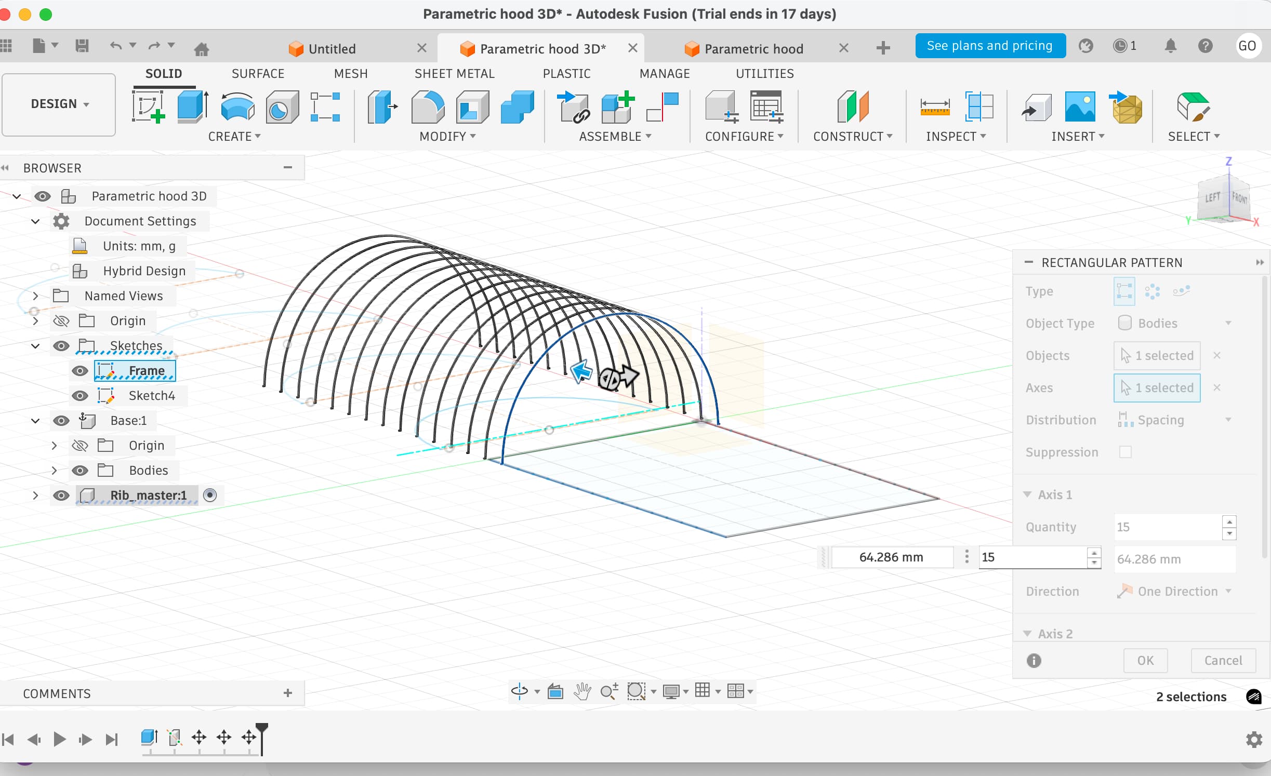Open the DESIGN workspace dropdown
This screenshot has width=1271, height=776.
[59, 104]
